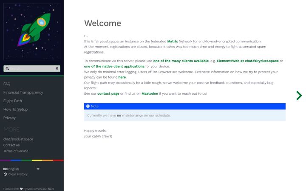Expand the language selector arrow

pyautogui.click(x=38, y=169)
